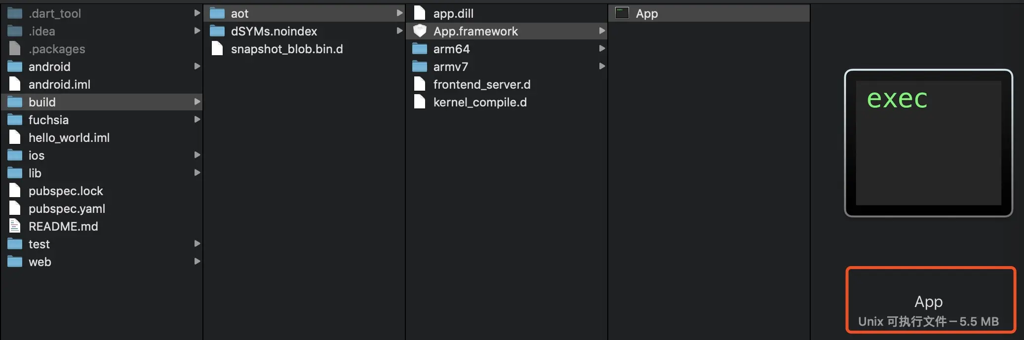1024x340 pixels.
Task: Click the .packages file icon
Action: point(15,49)
